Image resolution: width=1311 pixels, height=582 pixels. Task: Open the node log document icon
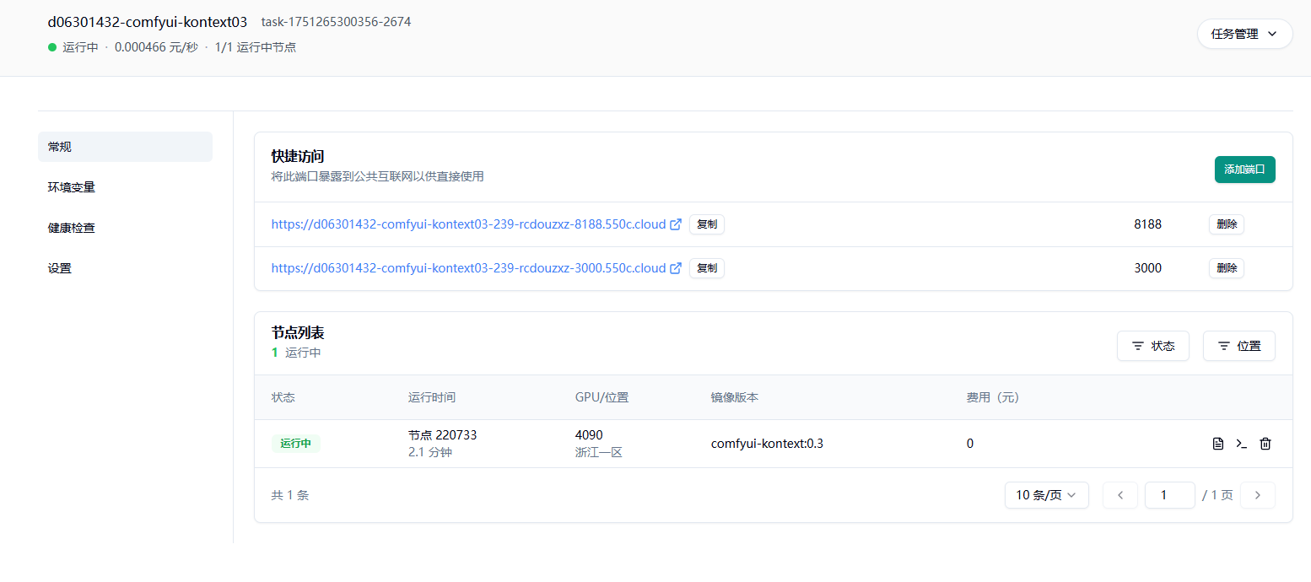[x=1217, y=444]
